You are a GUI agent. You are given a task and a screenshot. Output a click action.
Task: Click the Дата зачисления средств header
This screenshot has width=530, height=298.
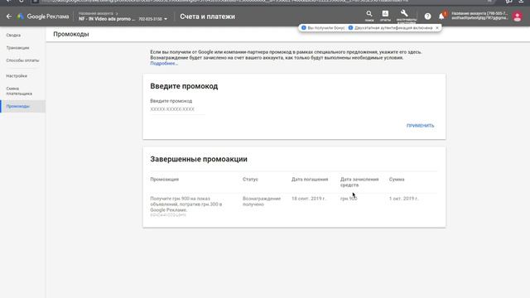click(359, 182)
